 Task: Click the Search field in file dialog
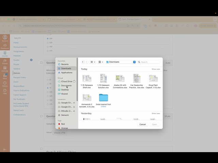point(149,62)
